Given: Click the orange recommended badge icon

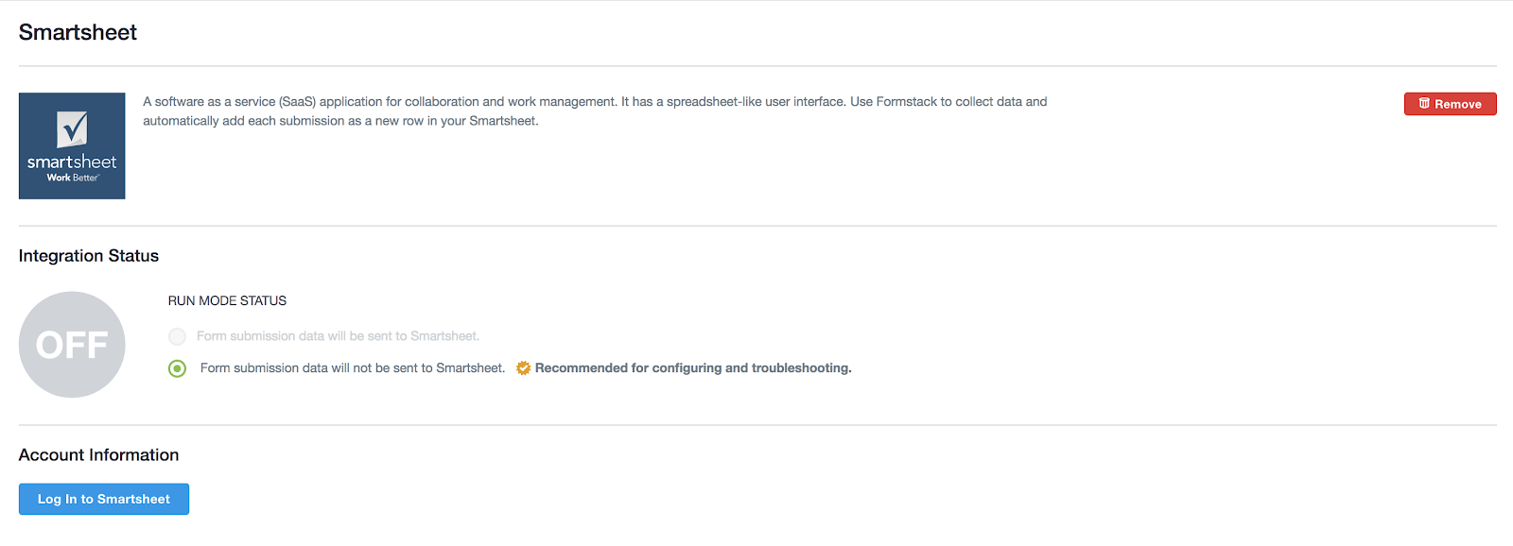Looking at the screenshot, I should (x=521, y=367).
